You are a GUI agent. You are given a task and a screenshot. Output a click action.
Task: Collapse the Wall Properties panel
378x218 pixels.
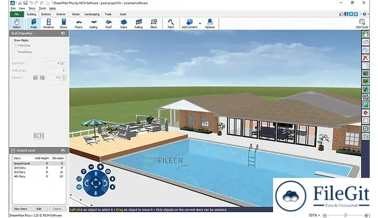(x=63, y=34)
